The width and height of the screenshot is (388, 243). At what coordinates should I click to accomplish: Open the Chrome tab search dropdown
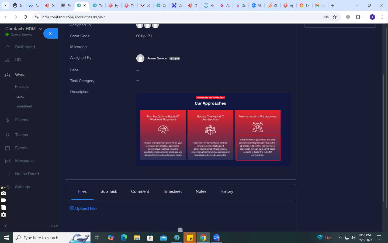[x=5, y=5]
